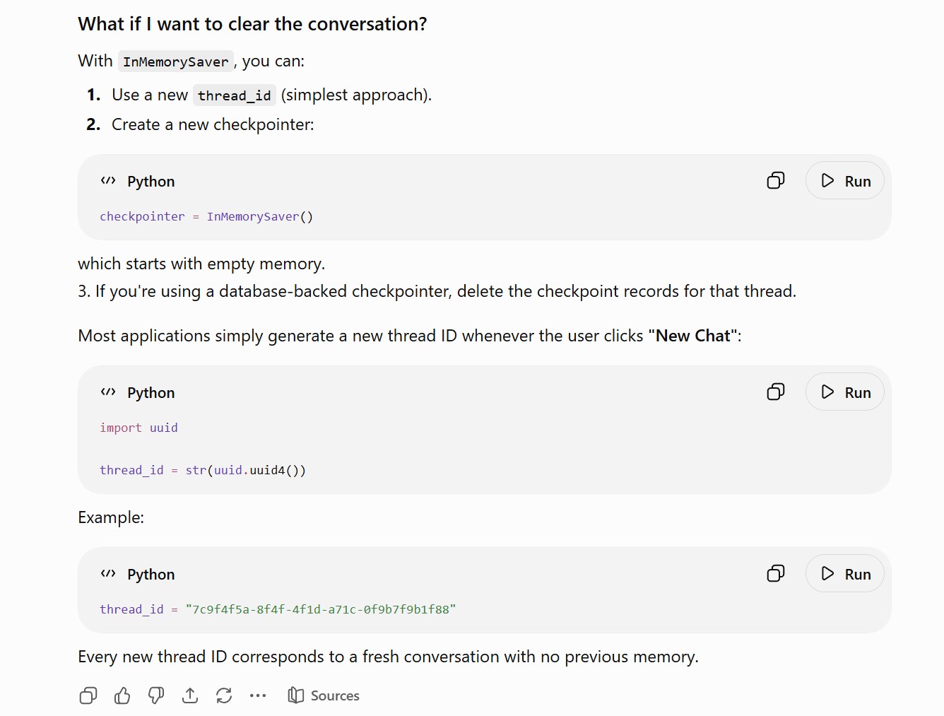Open the three-dot more options menu
Viewport: 944px width, 716px height.
[x=258, y=696]
